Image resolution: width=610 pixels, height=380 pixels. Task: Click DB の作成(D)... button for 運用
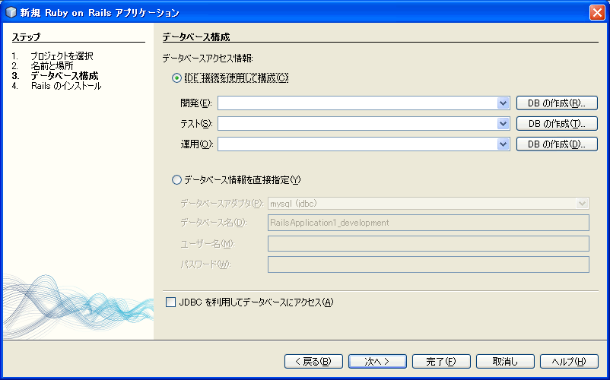click(557, 144)
